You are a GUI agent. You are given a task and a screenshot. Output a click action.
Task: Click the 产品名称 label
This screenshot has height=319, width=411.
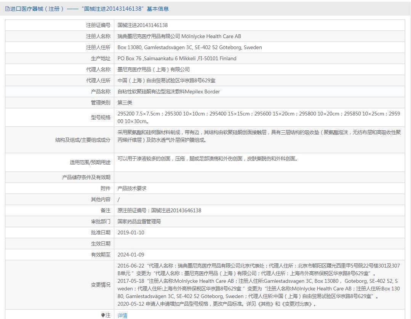(x=101, y=91)
